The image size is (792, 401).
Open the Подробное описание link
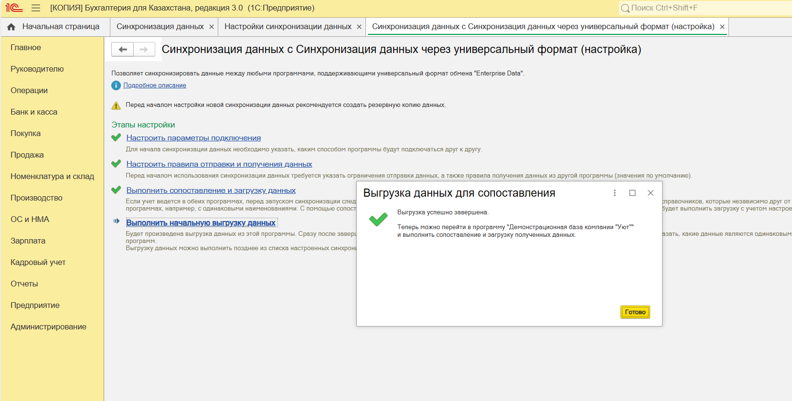tap(155, 85)
